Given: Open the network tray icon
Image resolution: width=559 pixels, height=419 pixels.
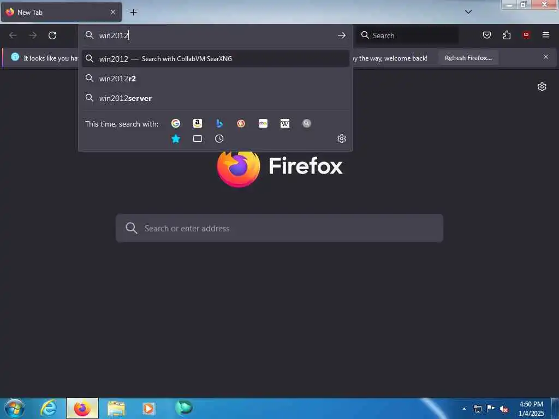Looking at the screenshot, I should (x=477, y=409).
